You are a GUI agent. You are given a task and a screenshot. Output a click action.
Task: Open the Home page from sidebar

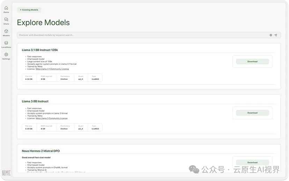point(6,9)
